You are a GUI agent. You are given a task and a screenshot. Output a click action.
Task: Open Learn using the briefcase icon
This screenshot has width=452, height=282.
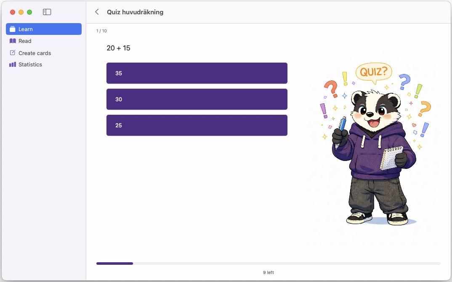(13, 29)
